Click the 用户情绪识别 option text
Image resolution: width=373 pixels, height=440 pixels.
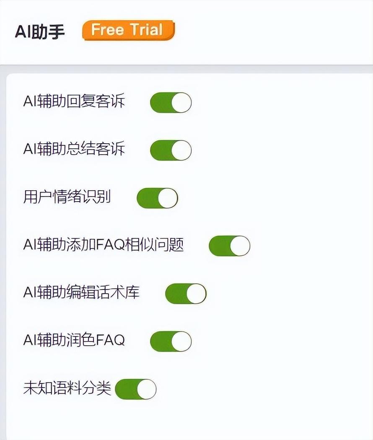coord(67,197)
